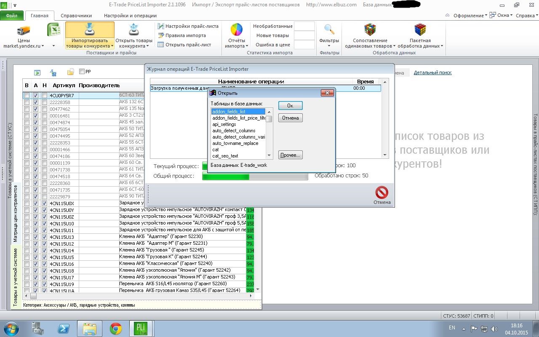The width and height of the screenshot is (539, 337).
Task: Open file explorer from the taskbar
Action: (89, 329)
